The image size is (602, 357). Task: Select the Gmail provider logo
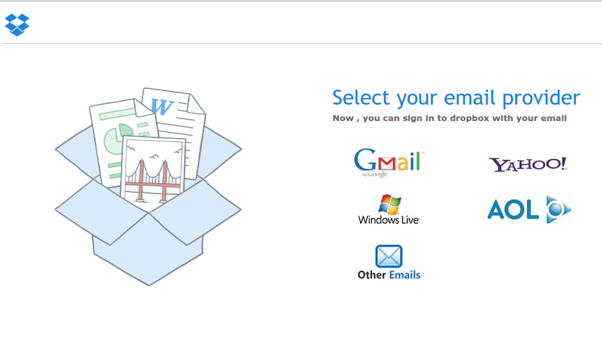(x=389, y=162)
